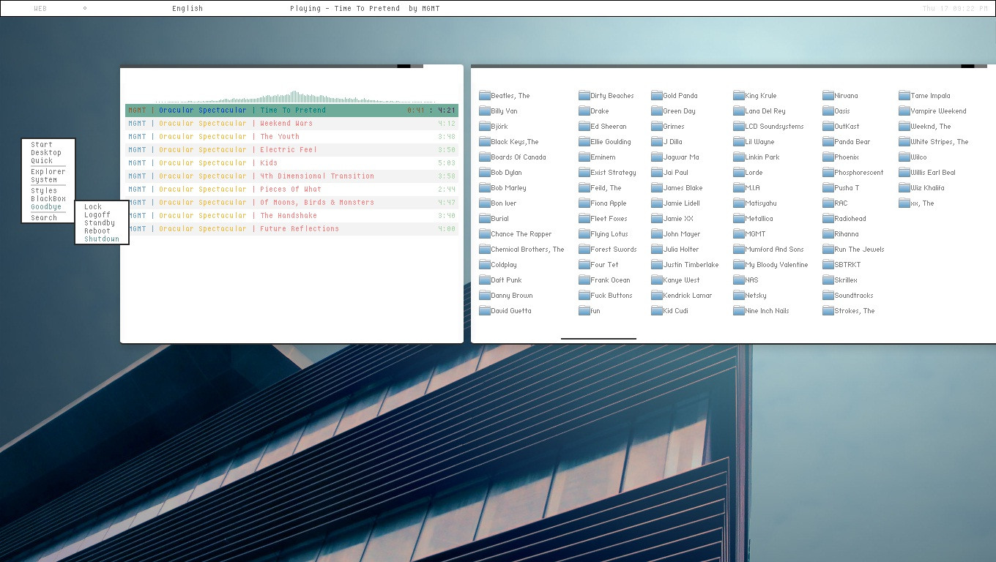Open the BlackBox entry above Goodbye
Viewport: 996px width, 562px height.
48,199
